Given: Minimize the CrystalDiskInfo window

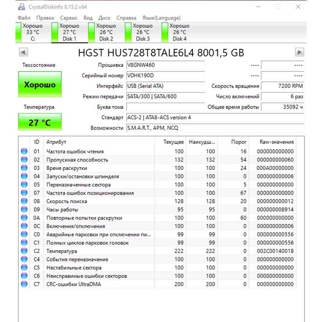Looking at the screenshot, I should [258, 7].
